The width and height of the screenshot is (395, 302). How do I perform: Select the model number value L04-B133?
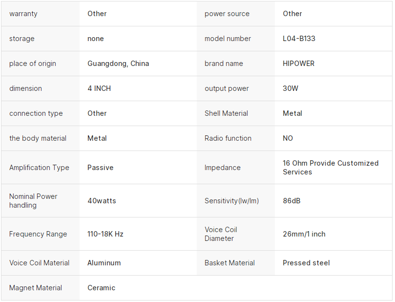[299, 39]
